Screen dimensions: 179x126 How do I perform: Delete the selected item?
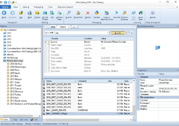pos(88,14)
